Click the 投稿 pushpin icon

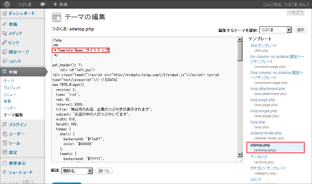[5, 24]
